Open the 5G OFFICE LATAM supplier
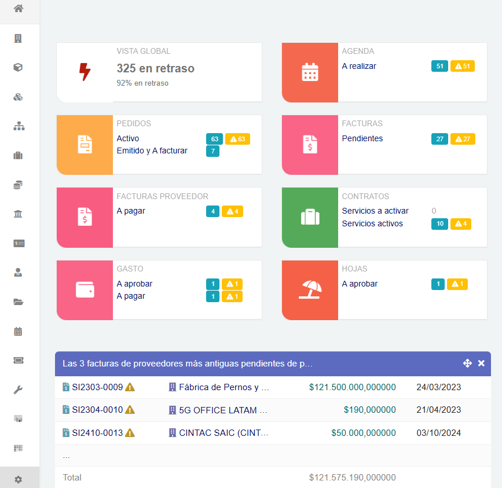The image size is (502, 488). (x=223, y=410)
